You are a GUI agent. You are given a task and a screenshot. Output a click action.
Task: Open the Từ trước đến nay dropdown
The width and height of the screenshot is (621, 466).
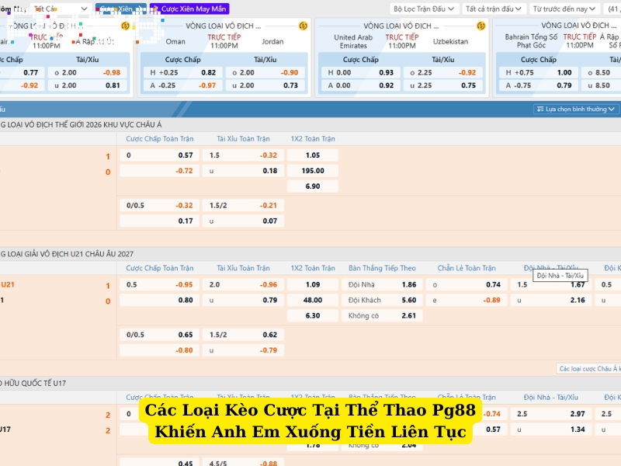[561, 9]
